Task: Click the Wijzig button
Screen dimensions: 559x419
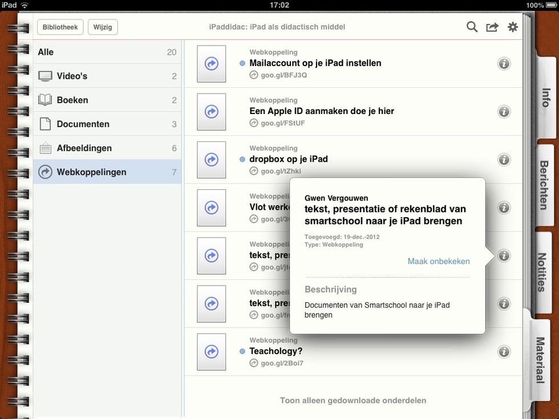Action: pyautogui.click(x=103, y=27)
